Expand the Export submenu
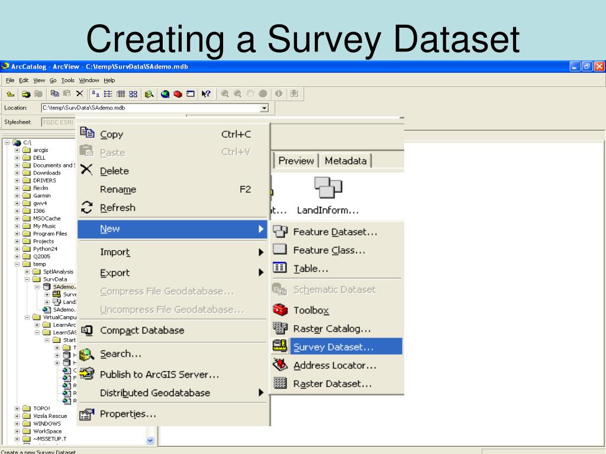 point(173,273)
